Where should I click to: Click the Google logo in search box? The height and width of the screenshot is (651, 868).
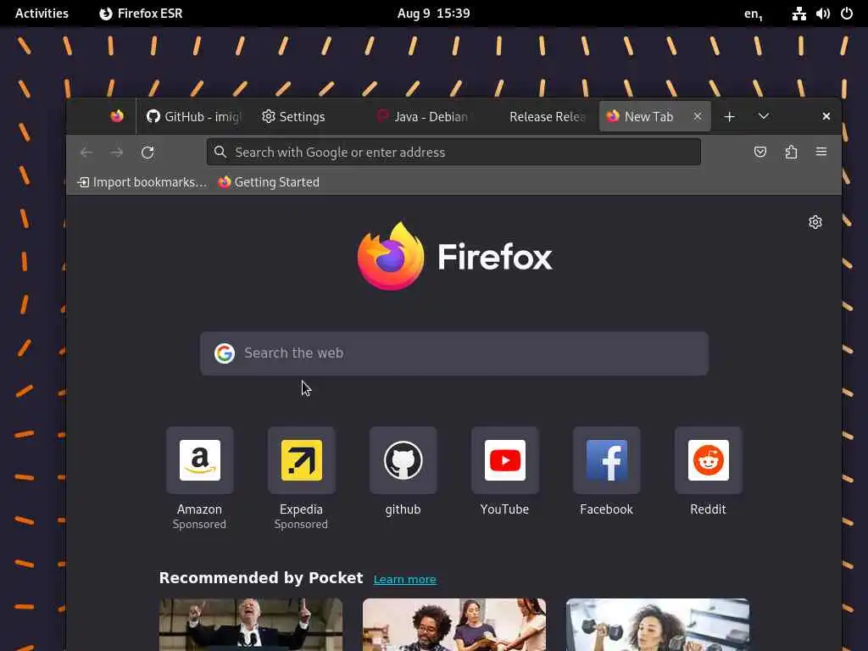[224, 353]
